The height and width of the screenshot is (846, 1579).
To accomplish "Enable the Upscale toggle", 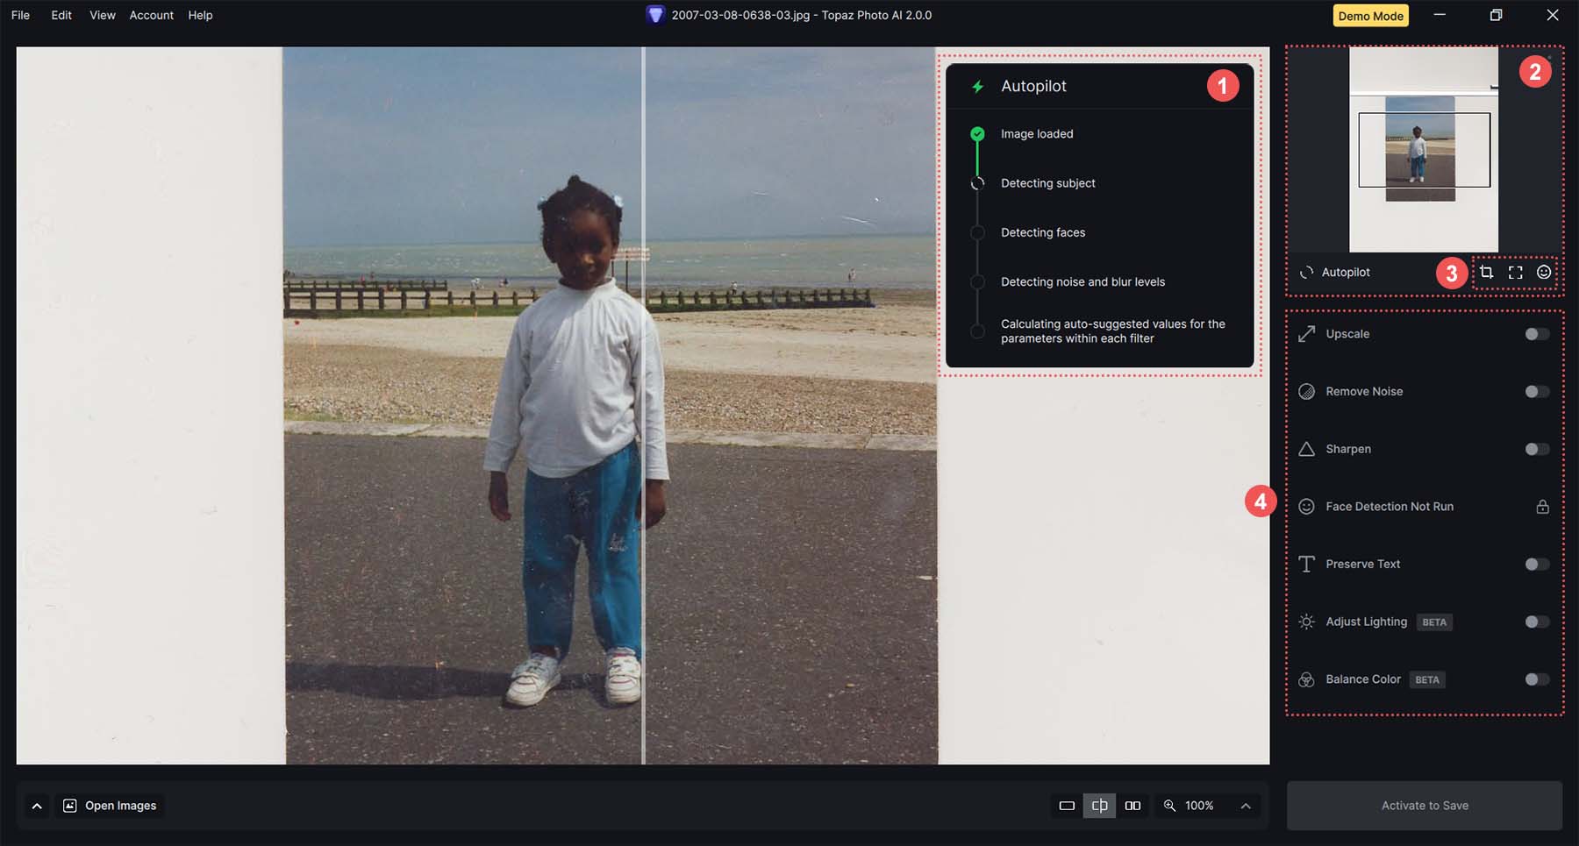I will [1537, 334].
